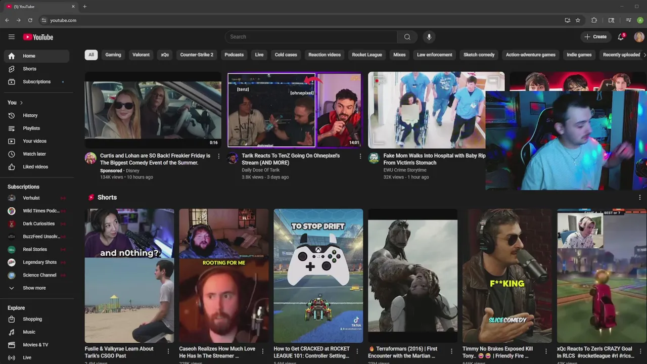Open BuzzFeed Unsolved subscription
647x364 pixels.
tap(36, 237)
